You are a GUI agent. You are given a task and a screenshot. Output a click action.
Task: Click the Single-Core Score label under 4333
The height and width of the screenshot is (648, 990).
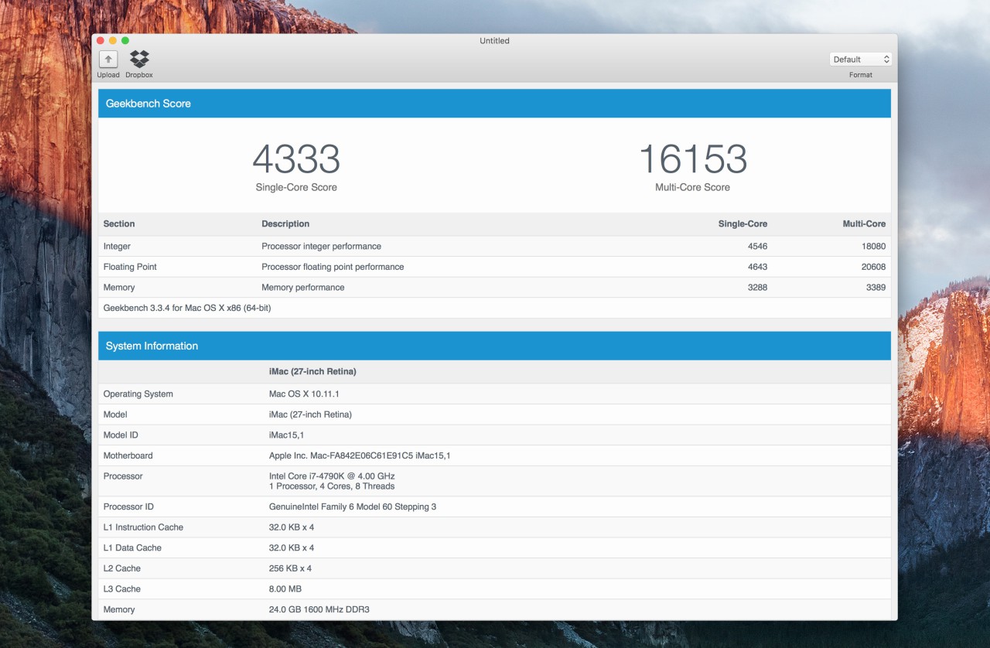click(296, 187)
